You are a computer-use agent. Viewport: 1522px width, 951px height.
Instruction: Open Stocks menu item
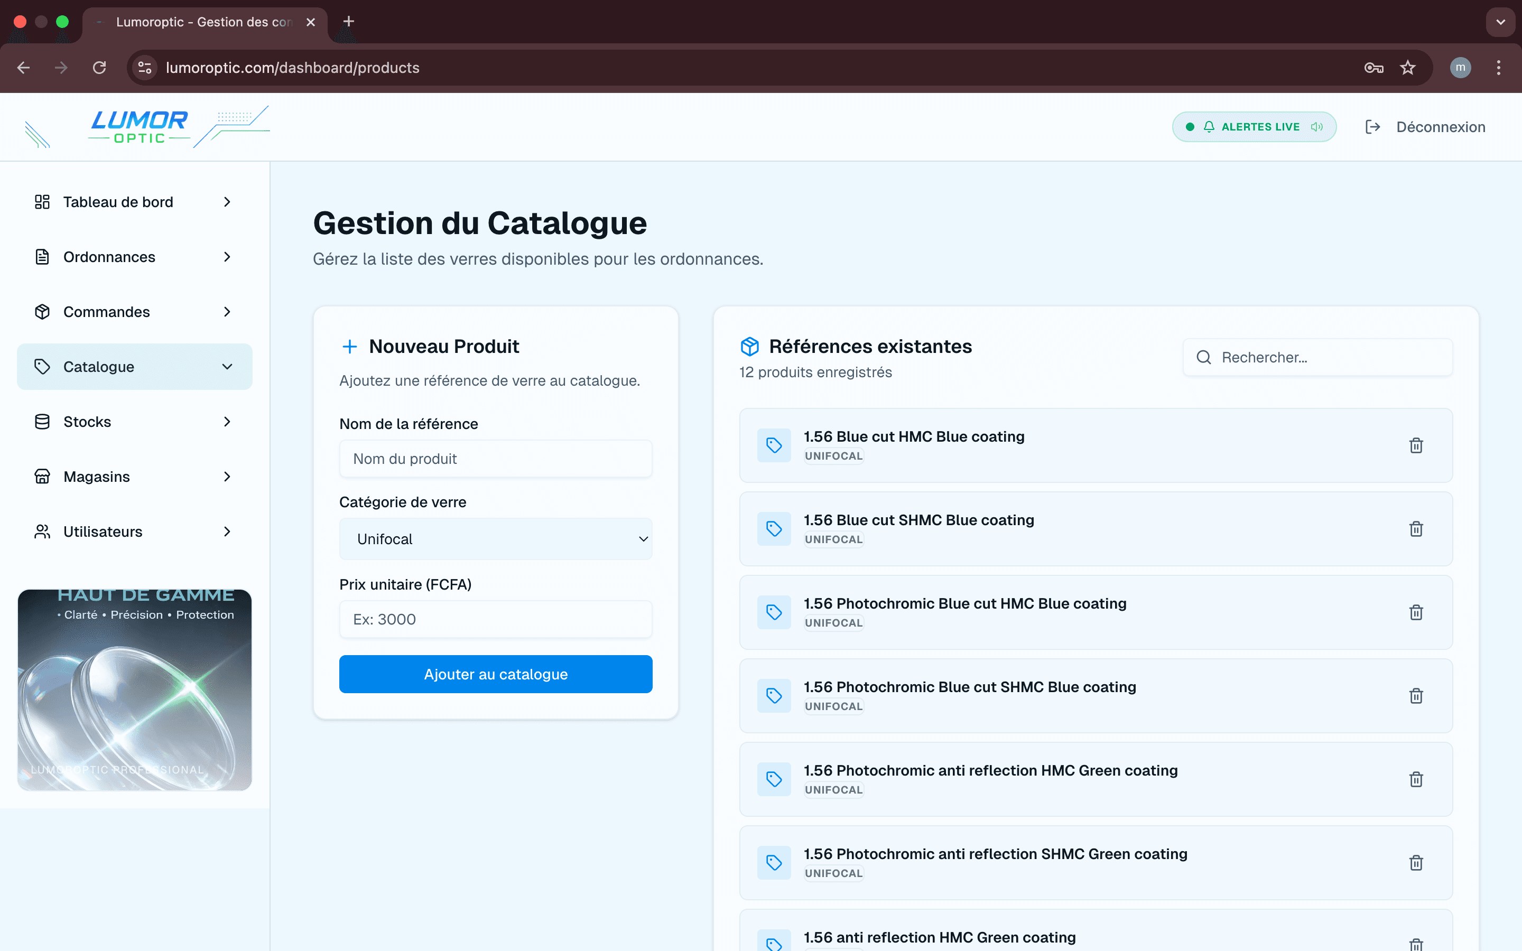(135, 422)
